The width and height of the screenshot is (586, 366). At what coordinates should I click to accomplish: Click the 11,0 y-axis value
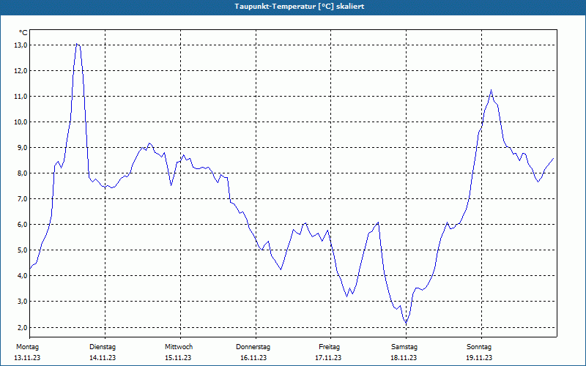pos(21,97)
